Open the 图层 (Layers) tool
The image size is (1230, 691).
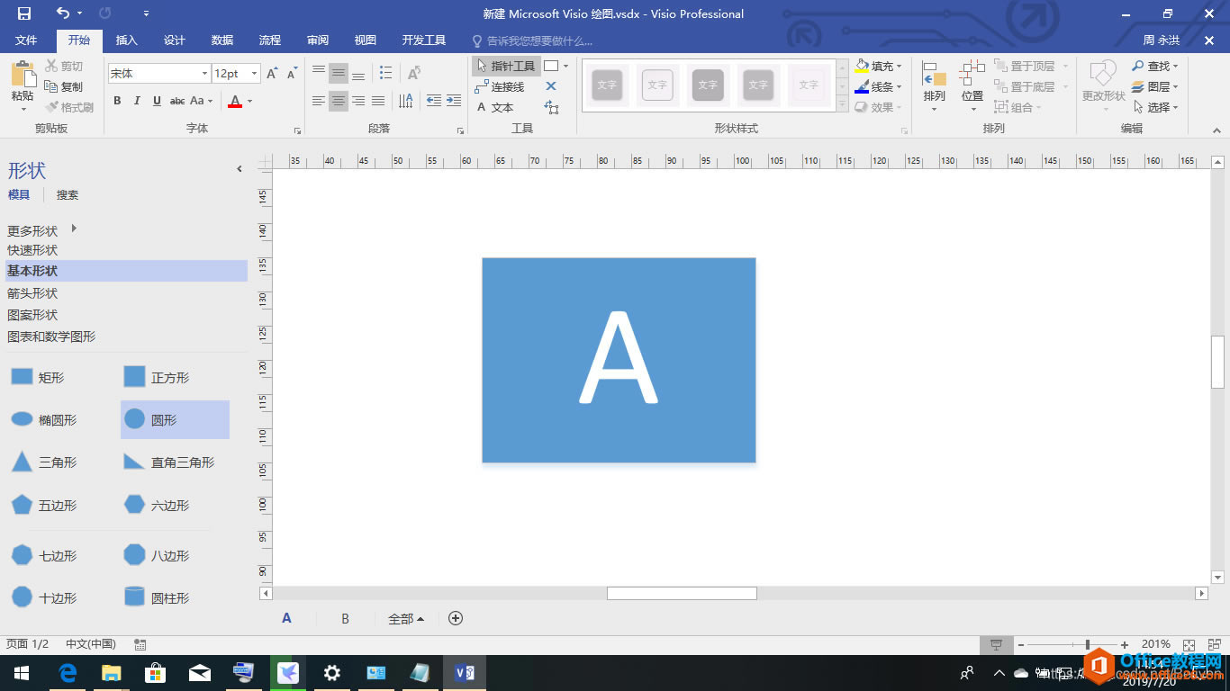(1157, 86)
